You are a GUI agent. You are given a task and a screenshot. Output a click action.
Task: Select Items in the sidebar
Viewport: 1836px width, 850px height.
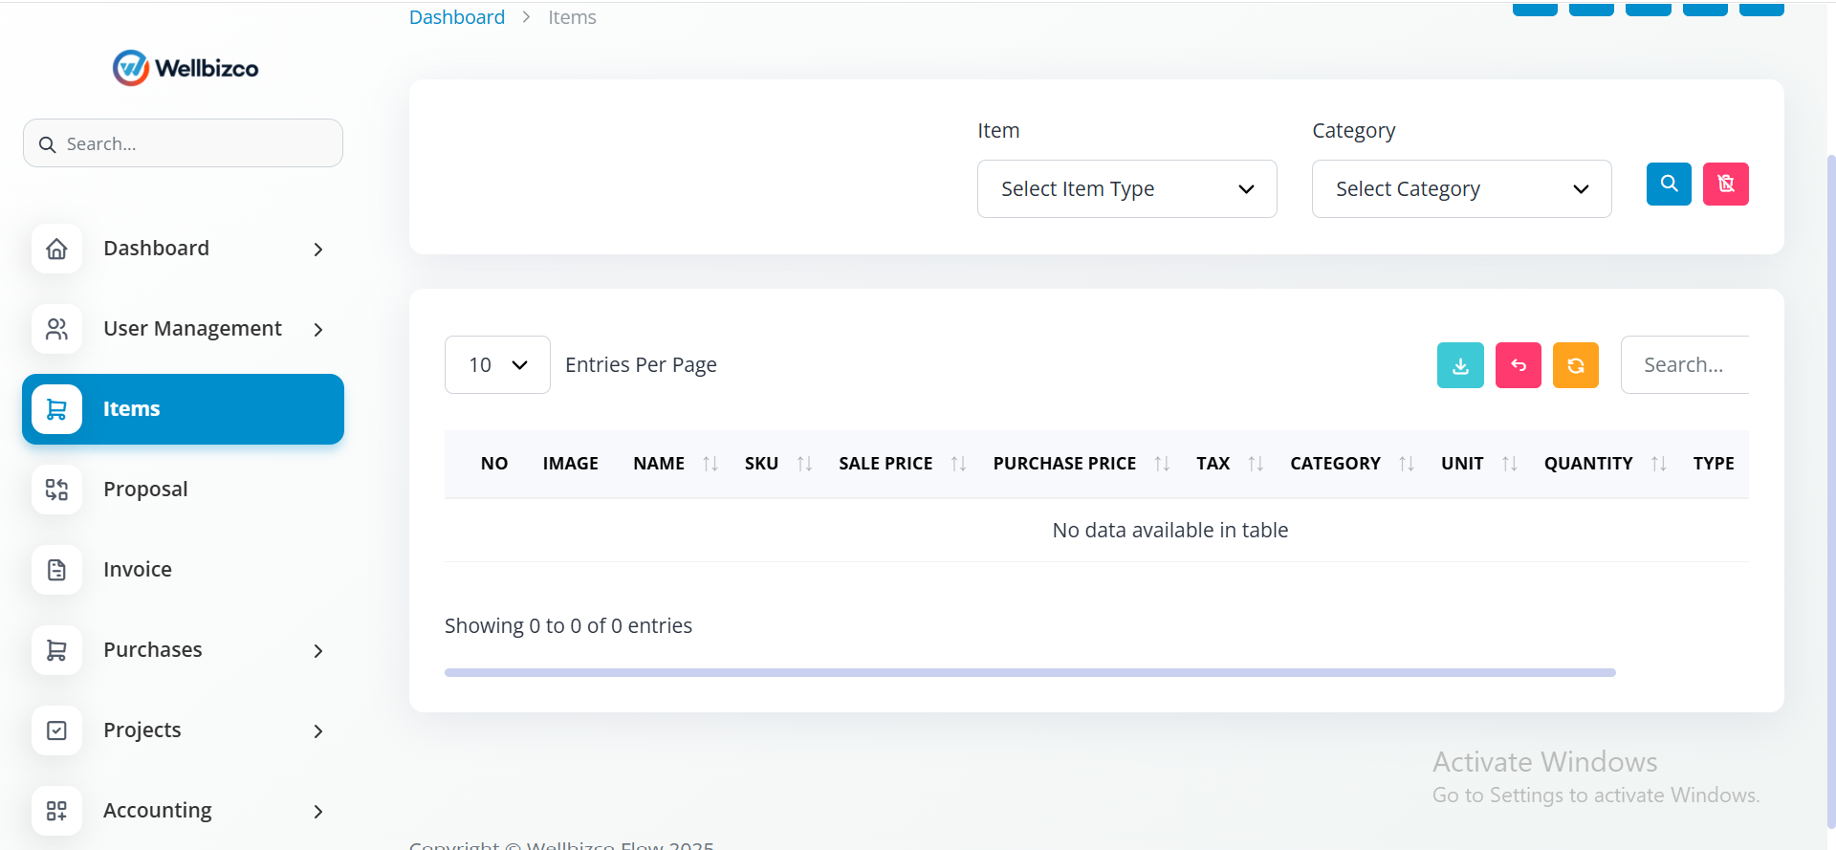coord(183,409)
